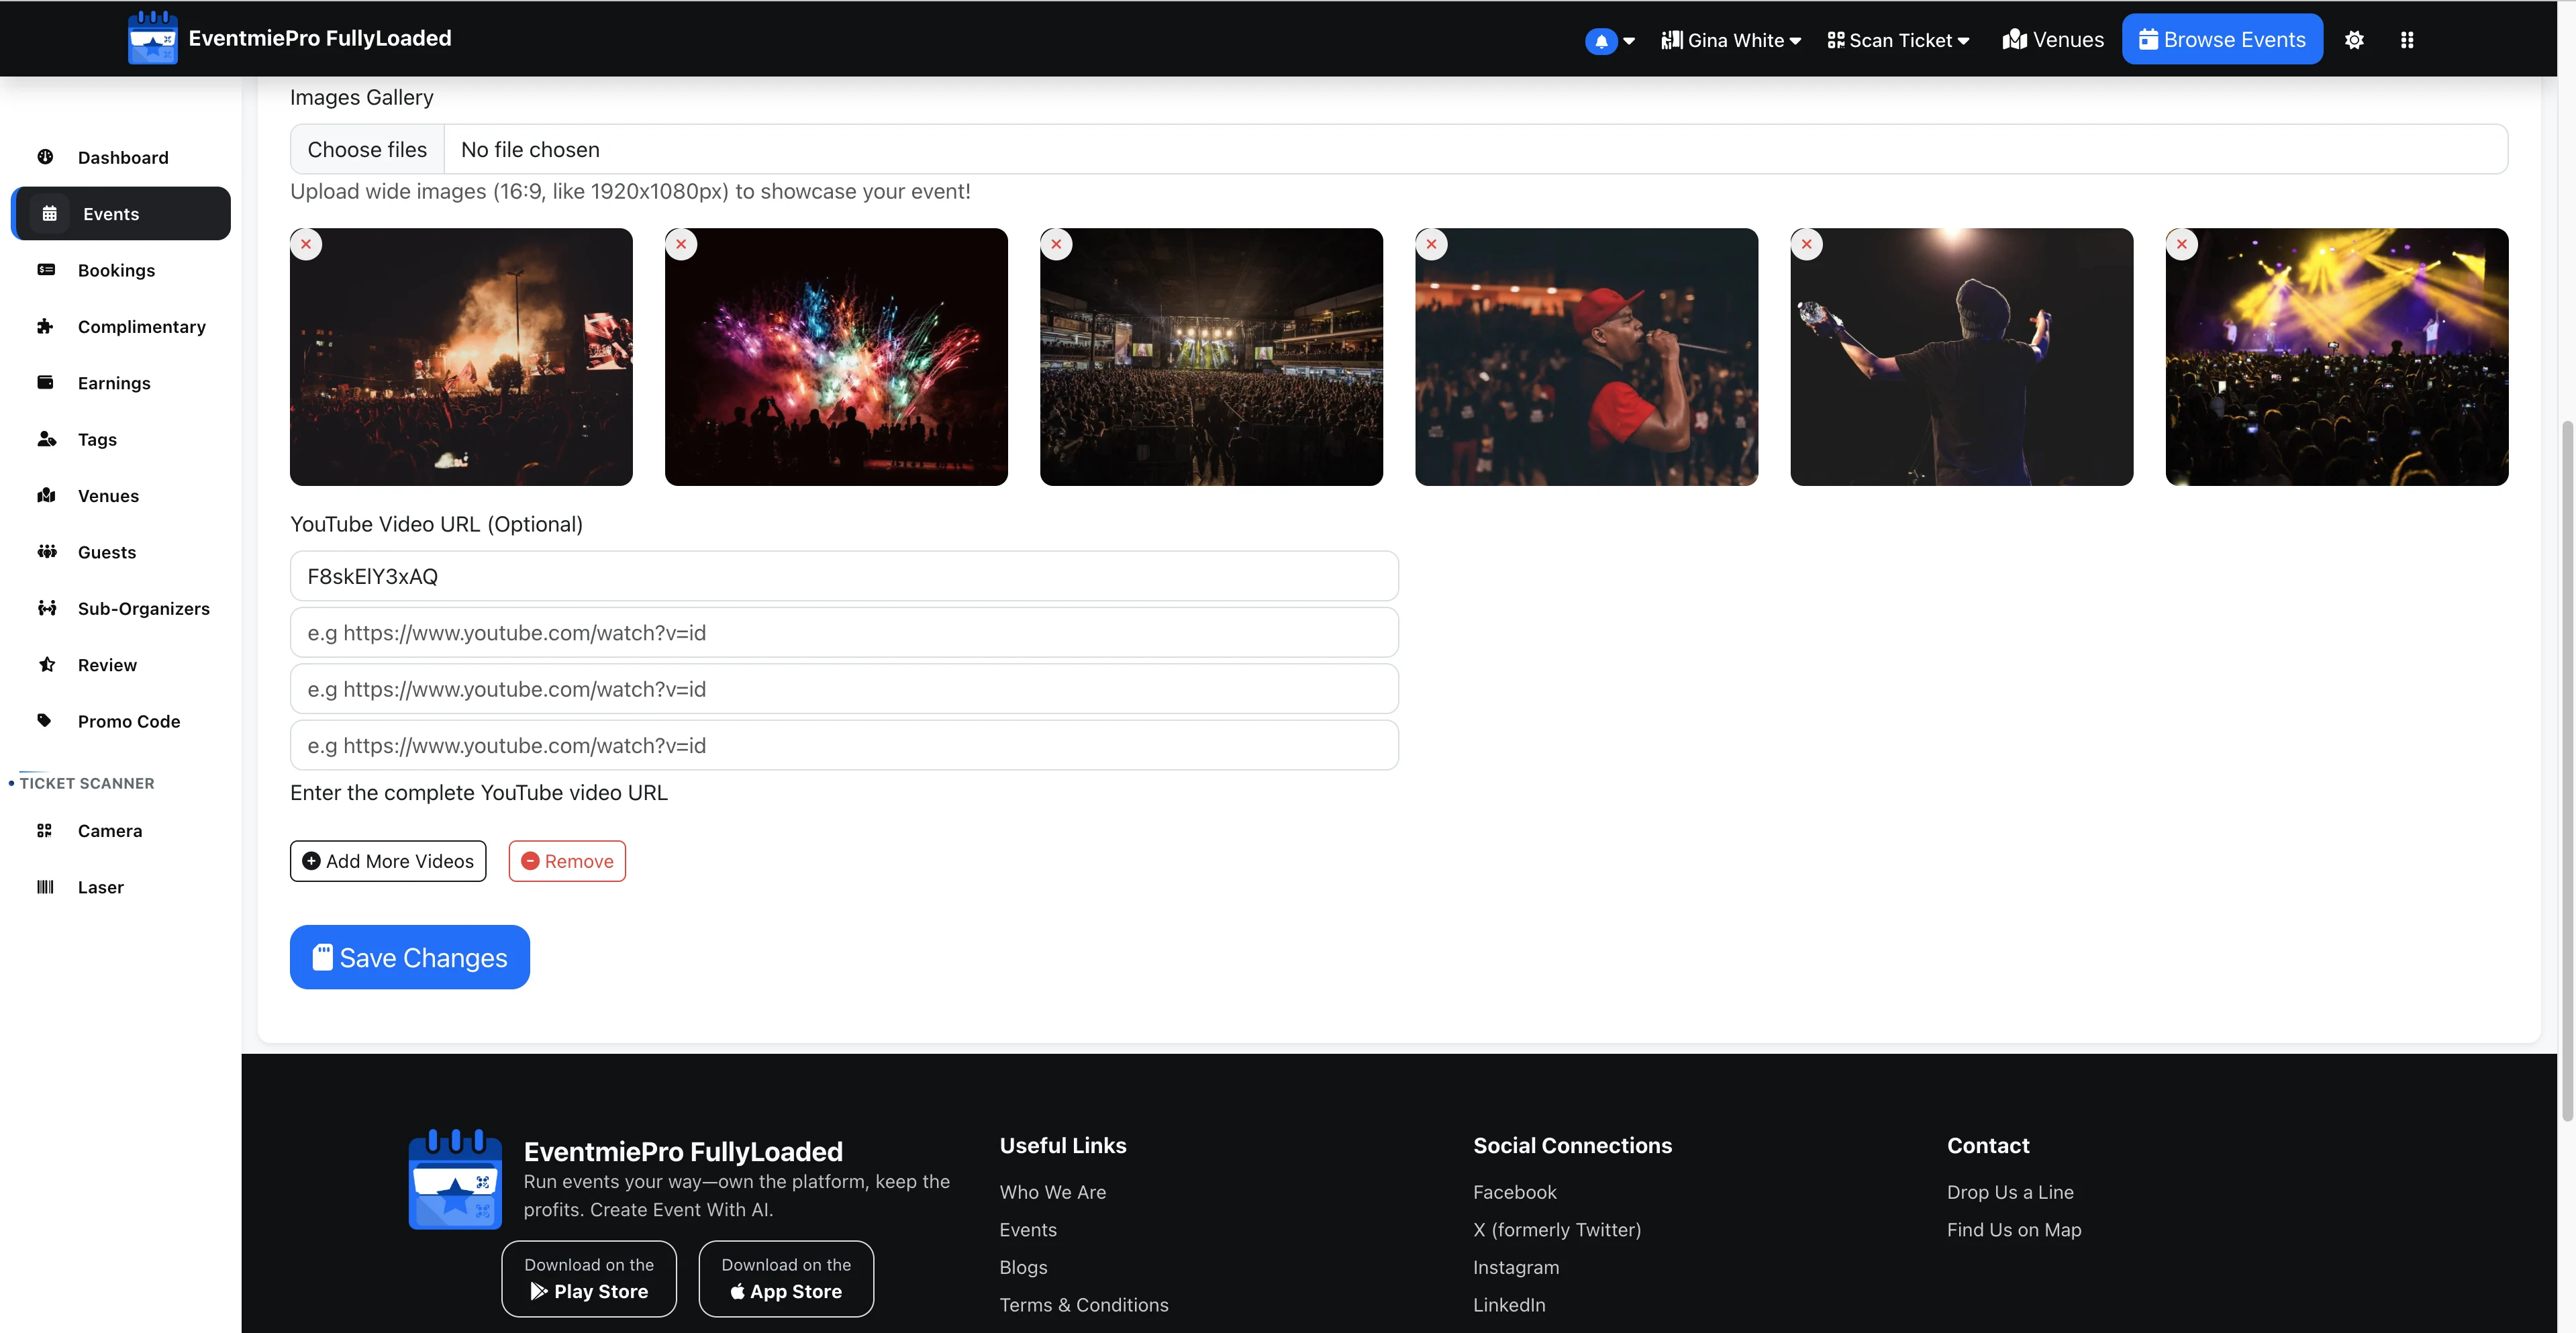2576x1333 pixels.
Task: Open the Blogs footer link
Action: [1023, 1267]
